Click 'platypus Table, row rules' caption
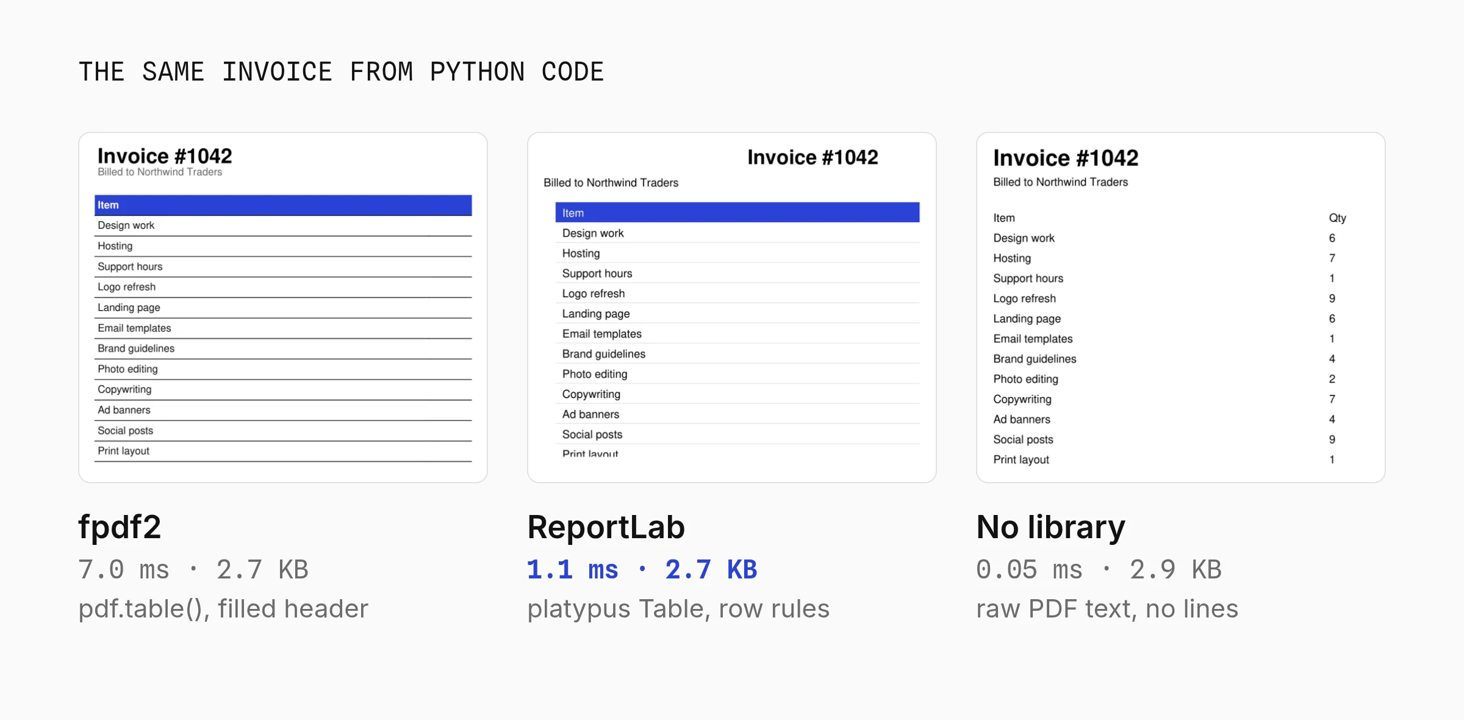This screenshot has height=720, width=1464. [x=678, y=609]
